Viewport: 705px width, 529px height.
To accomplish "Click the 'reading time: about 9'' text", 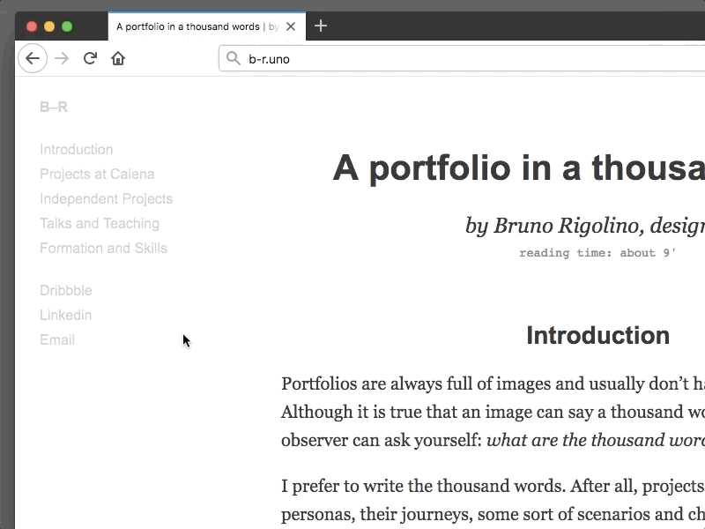I will click(x=597, y=253).
